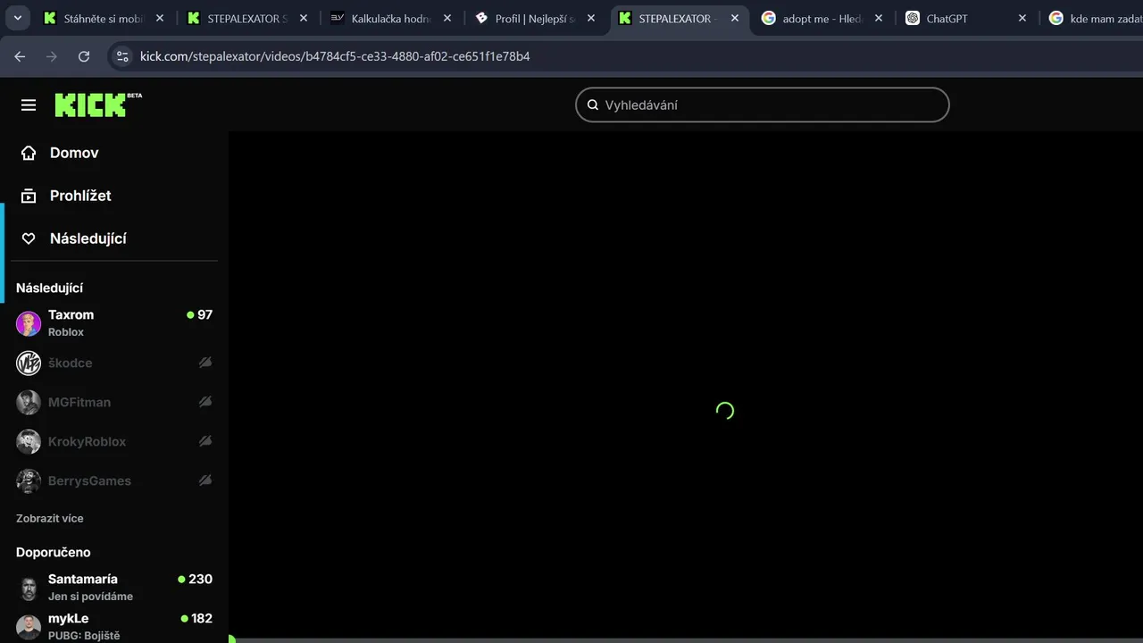
Task: Open Taxrom's channel
Action: coord(114,323)
